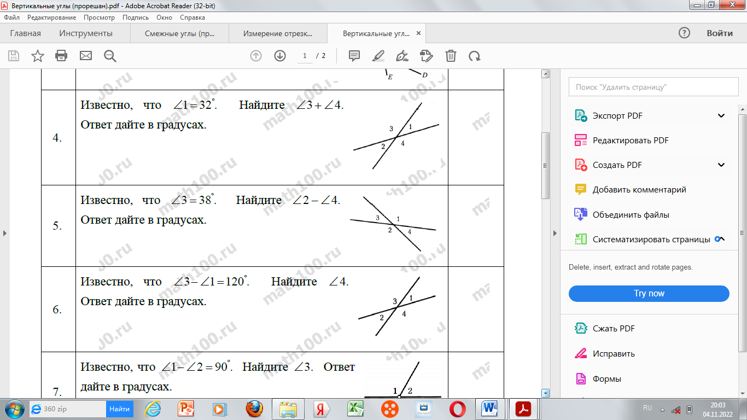Viewport: 747px width, 420px height.
Task: Expand the Создать PDF chevron
Action: point(721,165)
